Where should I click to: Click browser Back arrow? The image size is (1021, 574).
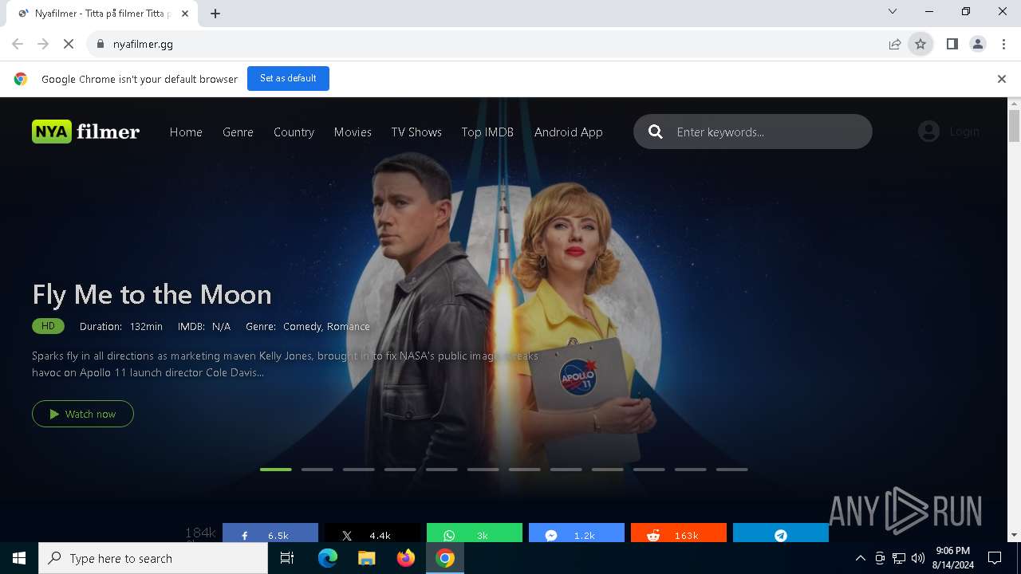[x=18, y=44]
